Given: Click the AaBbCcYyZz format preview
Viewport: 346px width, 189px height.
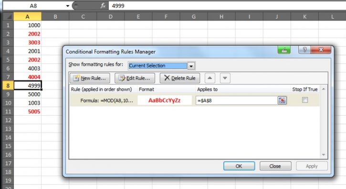Looking at the screenshot, I should [x=165, y=100].
